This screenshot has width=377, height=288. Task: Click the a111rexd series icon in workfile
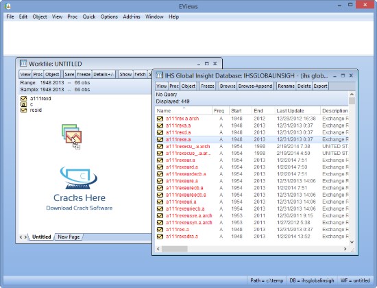point(23,99)
